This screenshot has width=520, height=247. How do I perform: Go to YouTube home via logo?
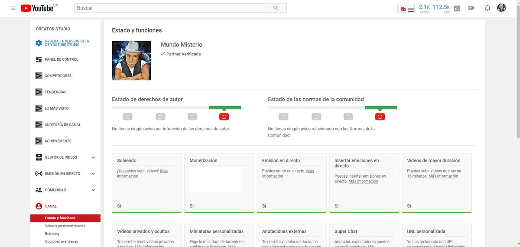coord(36,8)
